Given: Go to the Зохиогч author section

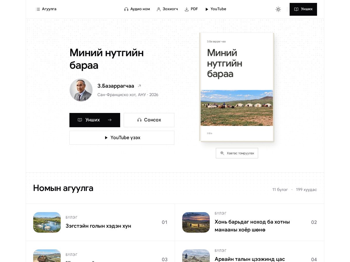Looking at the screenshot, I should 167,9.
